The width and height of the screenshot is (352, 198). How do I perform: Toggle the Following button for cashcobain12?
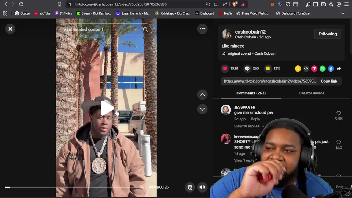pyautogui.click(x=328, y=34)
